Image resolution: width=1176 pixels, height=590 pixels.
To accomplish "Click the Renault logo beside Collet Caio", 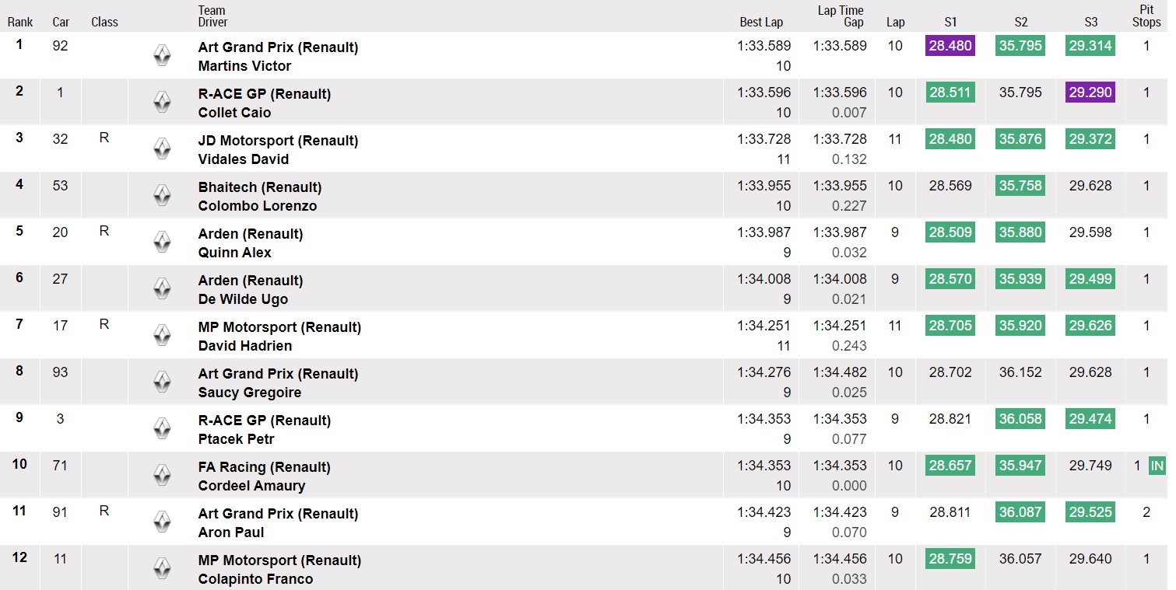I will 162,102.
